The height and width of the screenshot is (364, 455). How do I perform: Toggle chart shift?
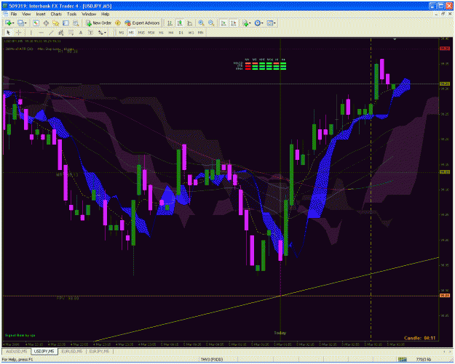(234, 23)
